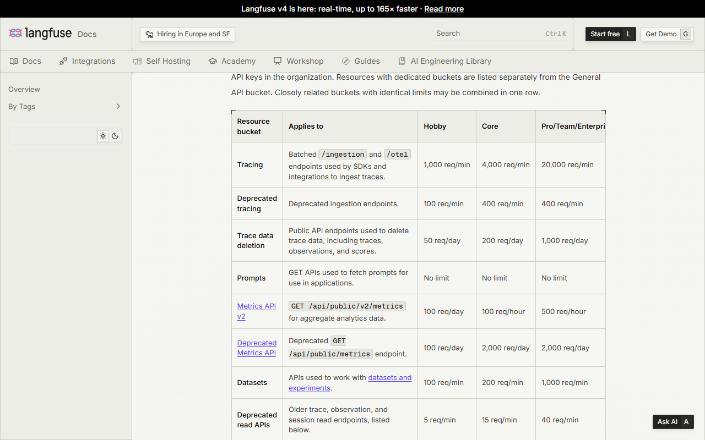Click the Prompts row label

click(x=252, y=278)
